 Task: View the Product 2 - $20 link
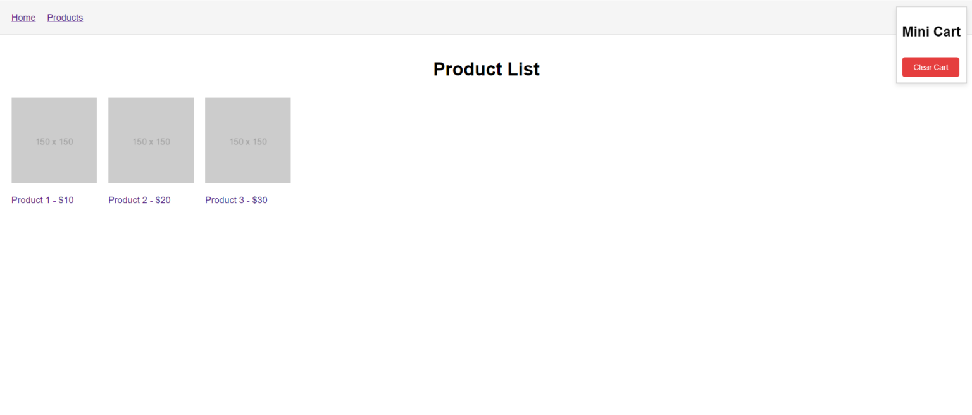click(x=139, y=200)
